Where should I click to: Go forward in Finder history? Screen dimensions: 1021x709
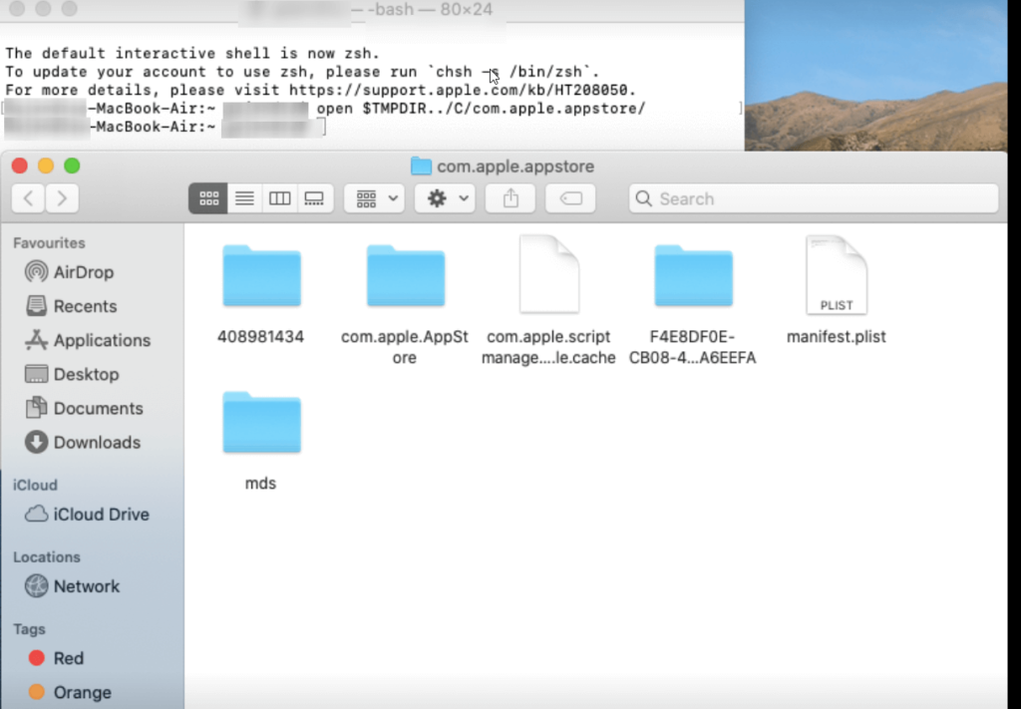(x=62, y=197)
